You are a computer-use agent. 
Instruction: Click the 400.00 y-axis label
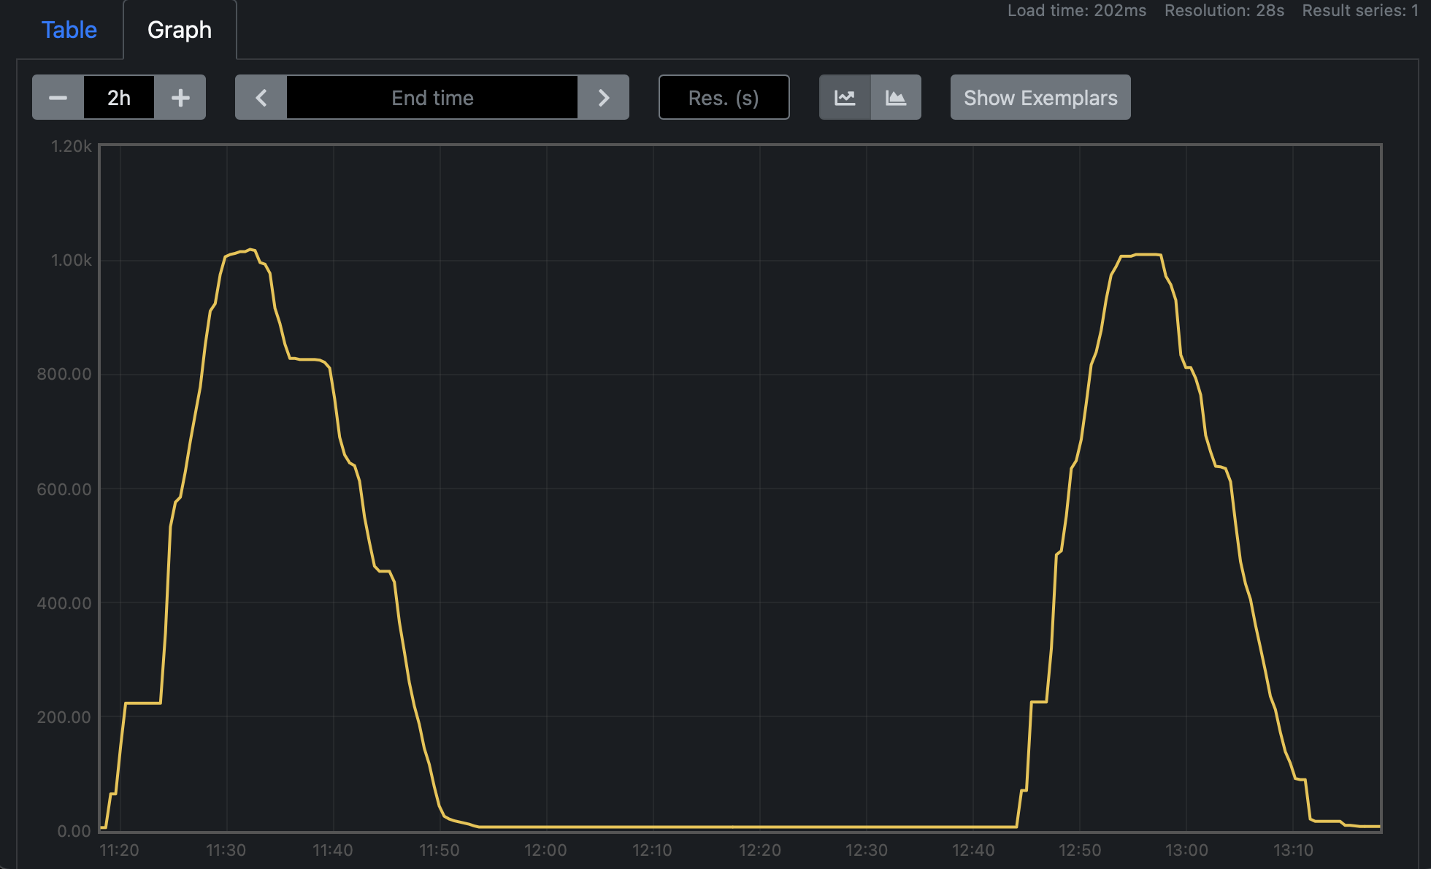64,602
